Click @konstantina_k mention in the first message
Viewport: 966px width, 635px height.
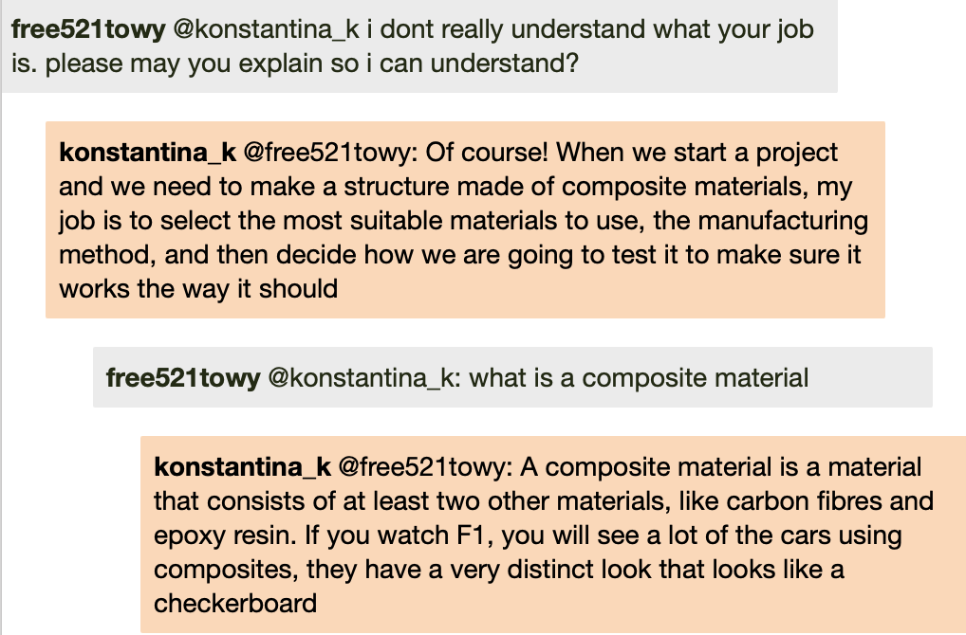(268, 28)
